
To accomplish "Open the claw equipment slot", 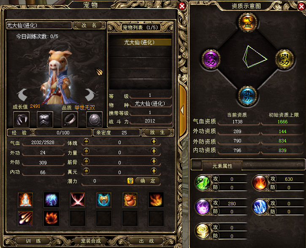I will pyautogui.click(x=22, y=119).
